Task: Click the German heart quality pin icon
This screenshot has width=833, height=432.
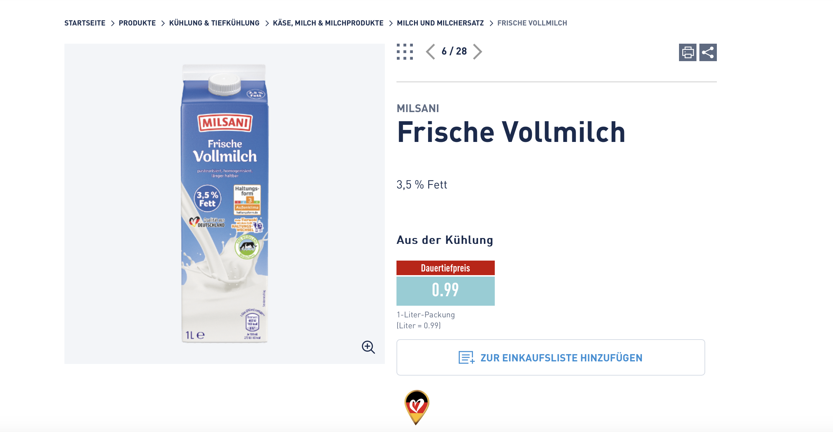Action: click(416, 407)
